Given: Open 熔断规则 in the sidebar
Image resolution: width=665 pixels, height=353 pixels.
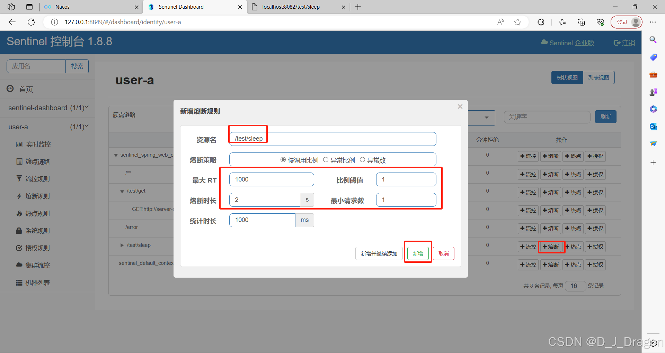Looking at the screenshot, I should tap(33, 196).
